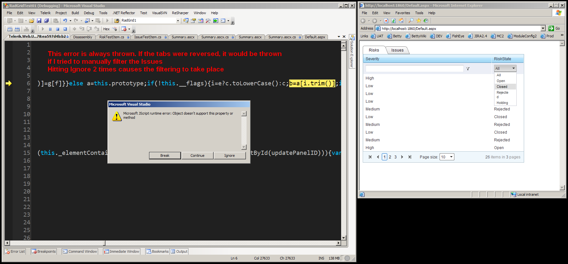This screenshot has height=264, width=568.
Task: Open the Immediate Window panel tab
Action: [122, 251]
